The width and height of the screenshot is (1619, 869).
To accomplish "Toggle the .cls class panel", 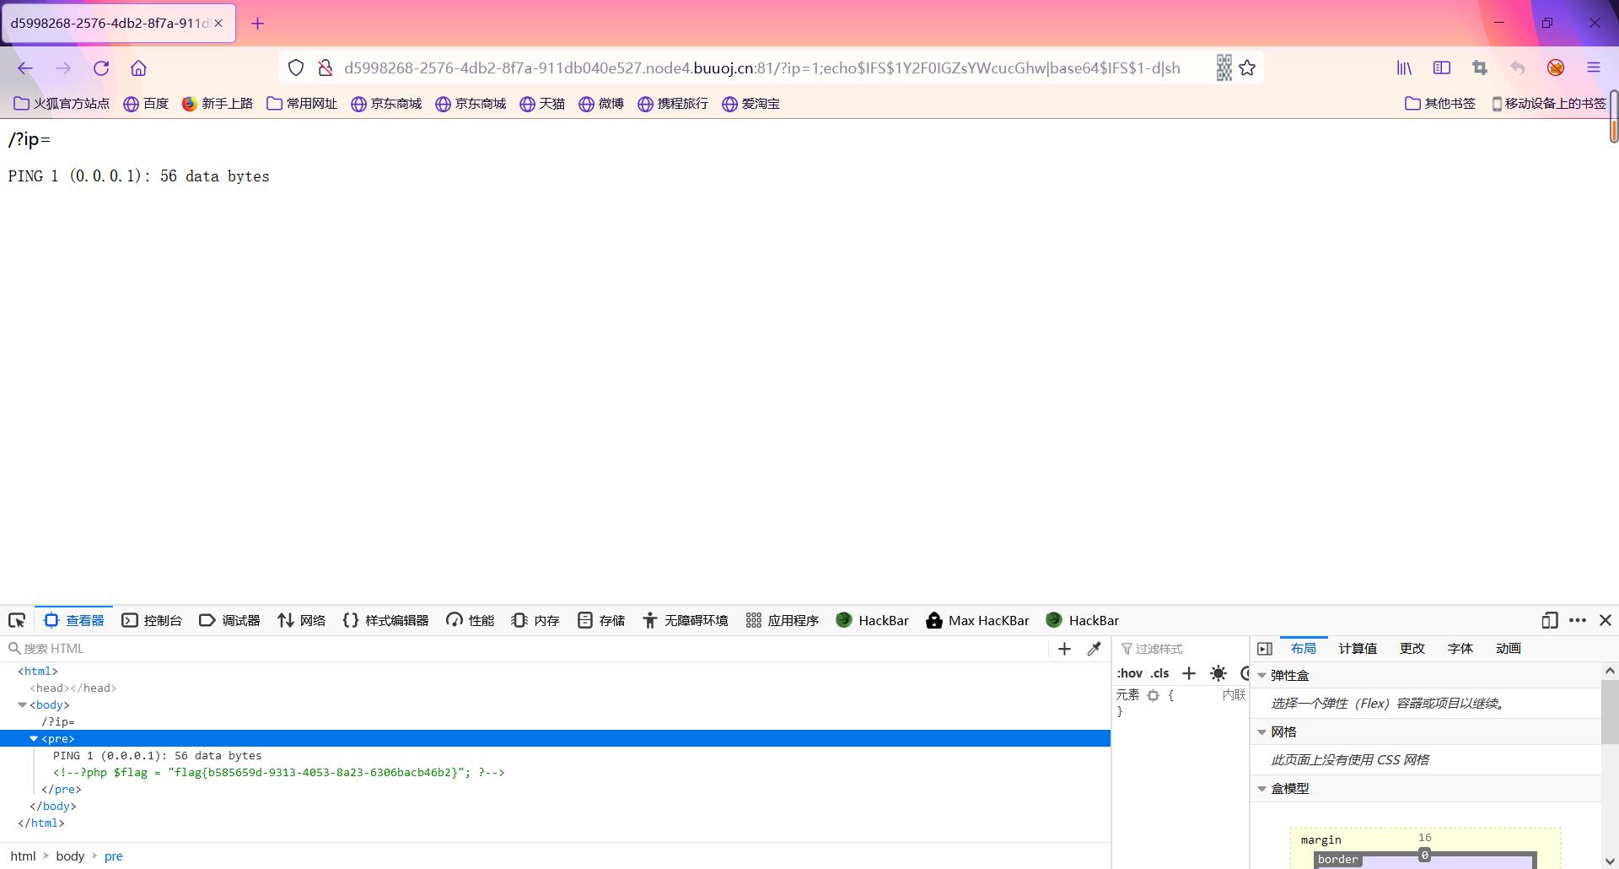I will [1159, 673].
